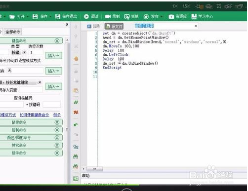Open the dropdown arrow next to 打开
Image resolution: width=248 pixels, height=191 pixels.
click(27, 17)
